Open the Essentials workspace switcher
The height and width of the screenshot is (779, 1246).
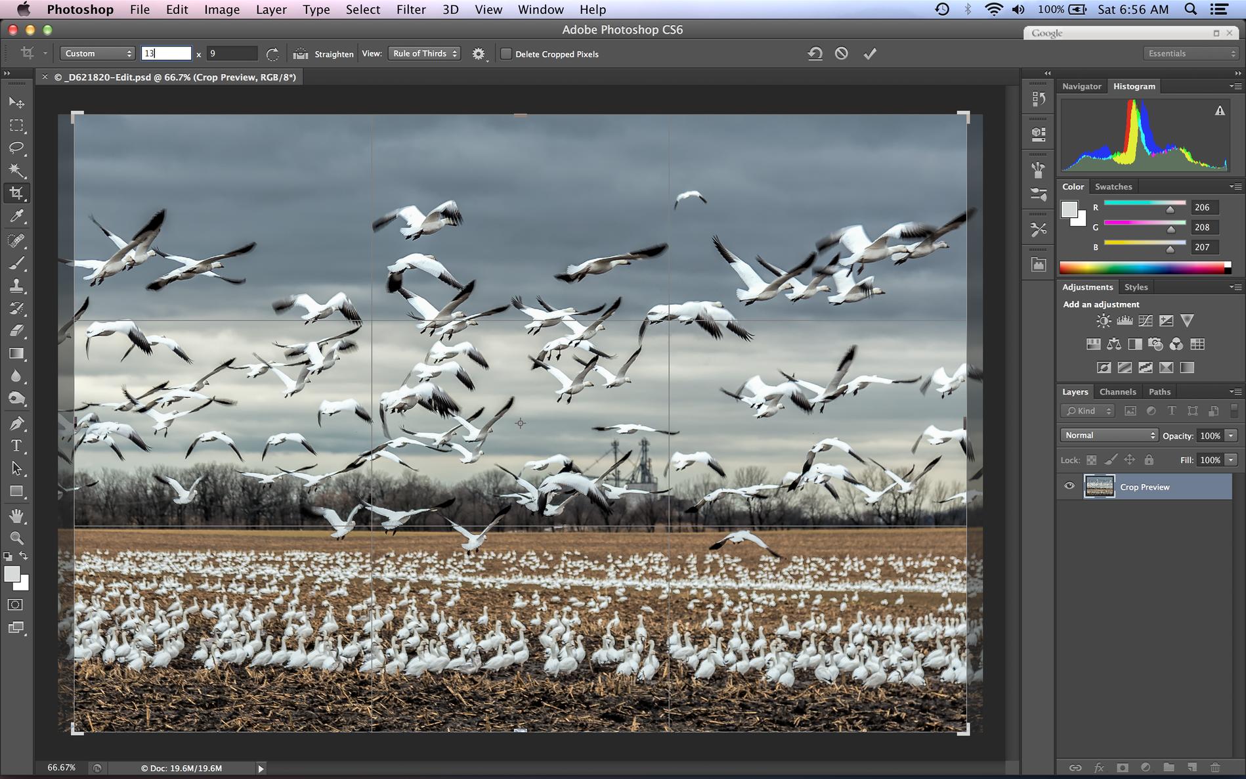click(x=1191, y=54)
